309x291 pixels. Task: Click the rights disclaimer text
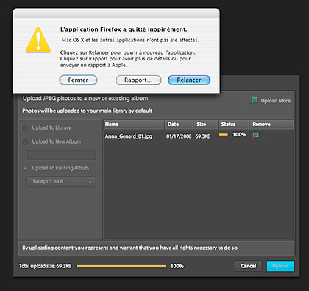coord(130,248)
